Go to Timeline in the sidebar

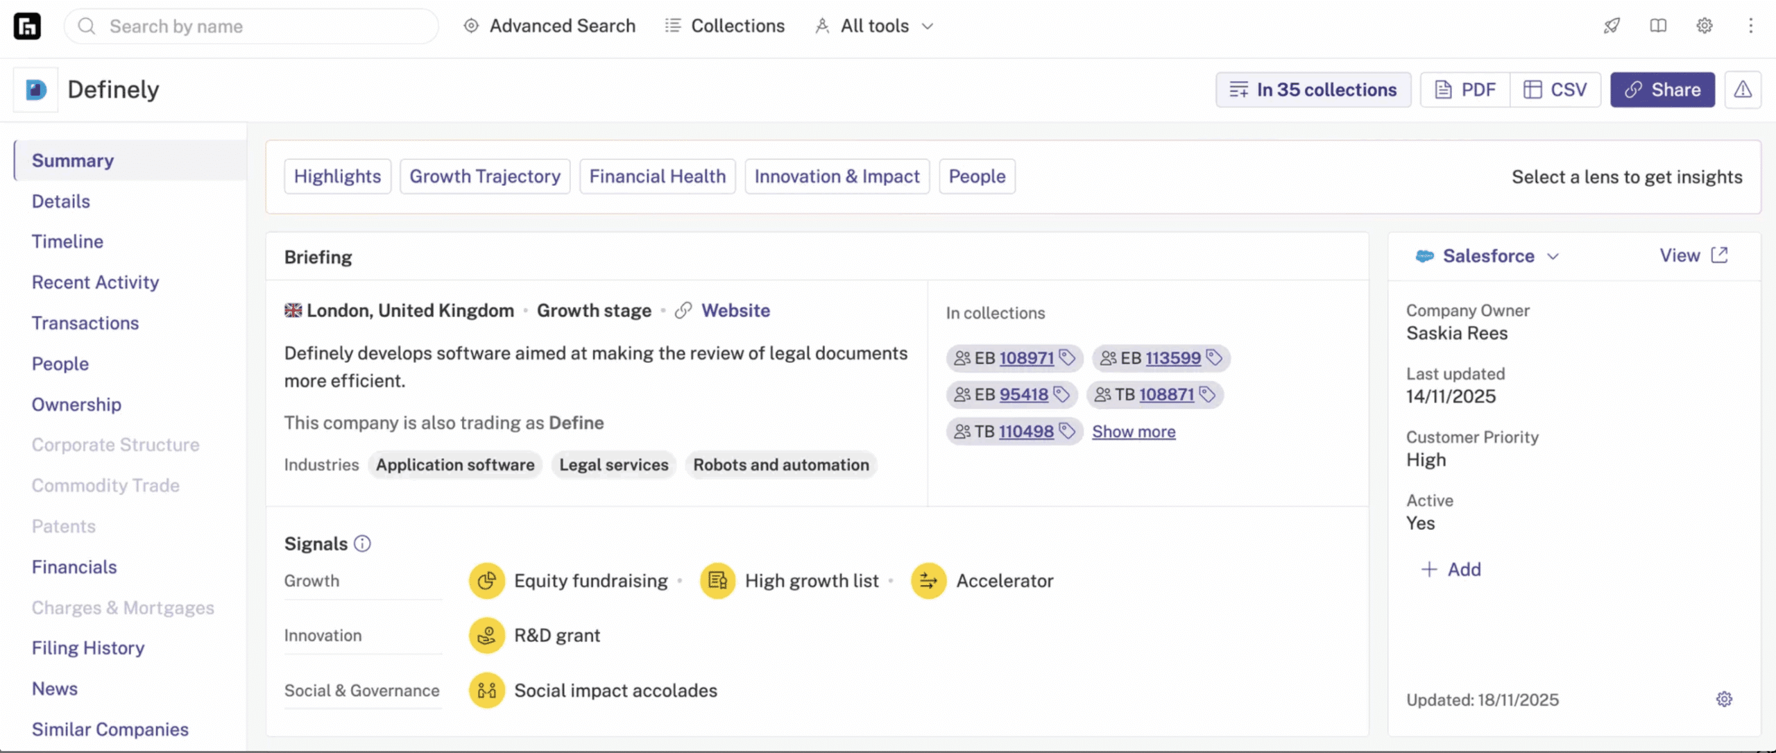click(67, 242)
